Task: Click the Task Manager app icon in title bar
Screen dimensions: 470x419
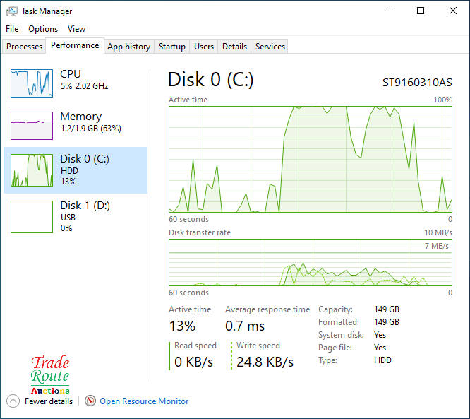Action: tap(12, 11)
